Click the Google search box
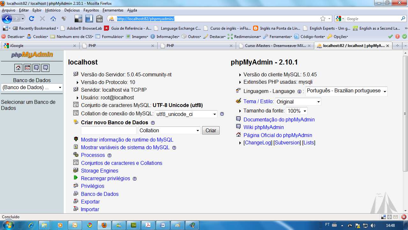Image resolution: width=408 pixels, height=230 pixels. 372,19
